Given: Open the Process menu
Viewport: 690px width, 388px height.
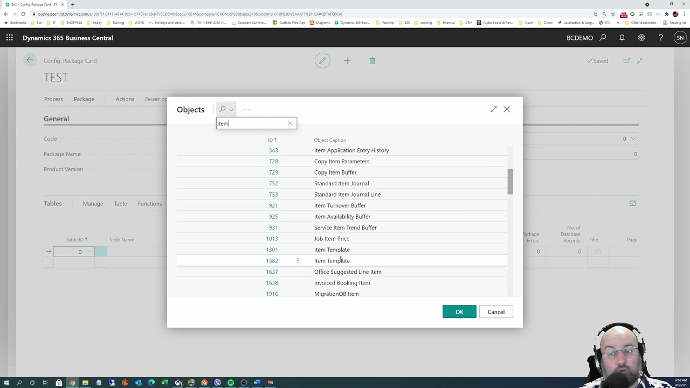Looking at the screenshot, I should [53, 99].
